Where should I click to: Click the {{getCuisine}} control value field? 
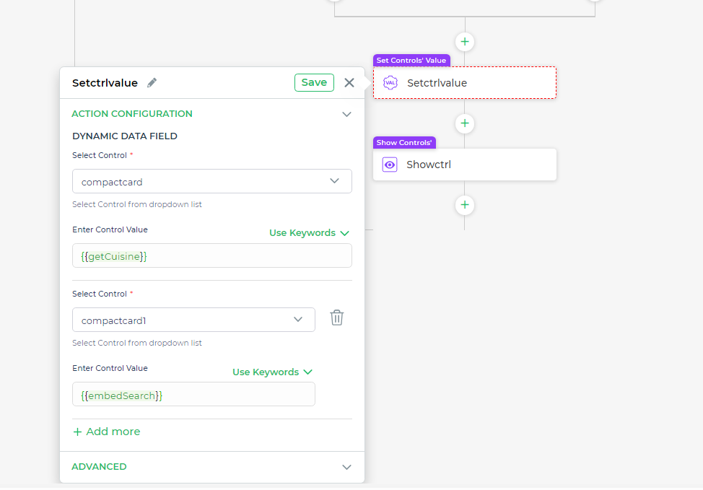(211, 256)
